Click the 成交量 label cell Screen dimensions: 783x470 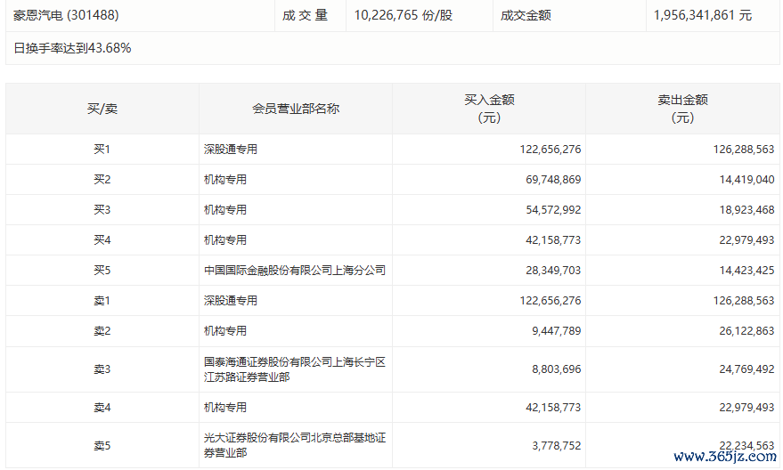306,15
